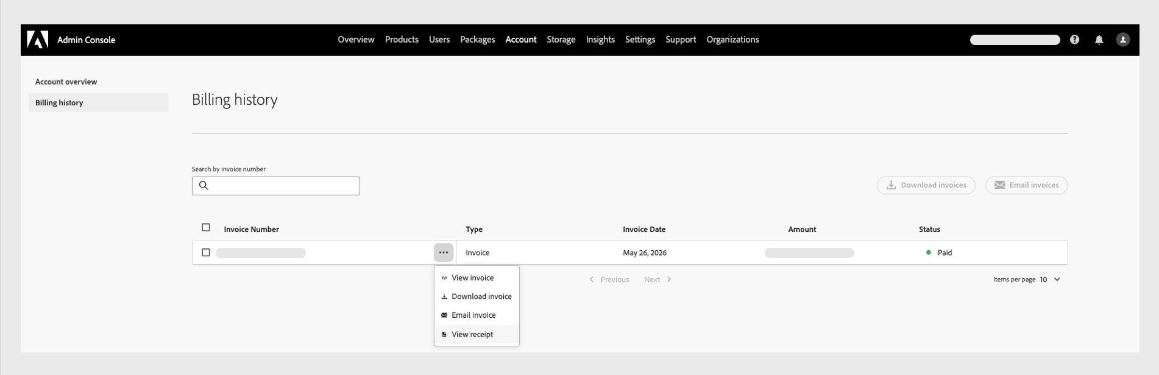Viewport: 1159px width, 375px height.
Task: Click the document icon beside View receipt
Action: tap(444, 334)
